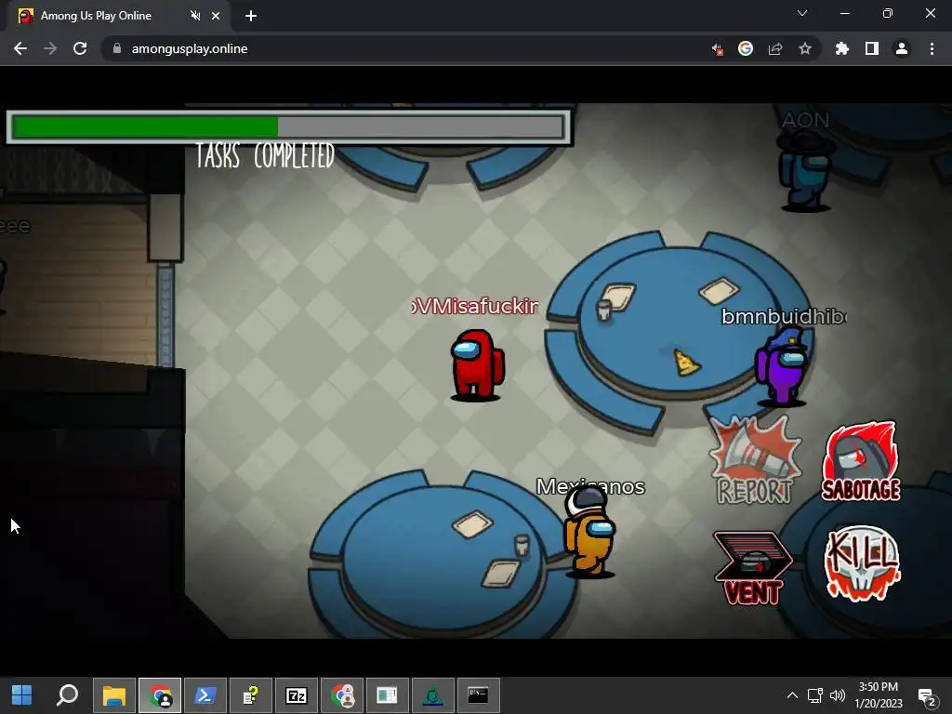View site information lock icon
Viewport: 952px width, 714px height.
(116, 48)
